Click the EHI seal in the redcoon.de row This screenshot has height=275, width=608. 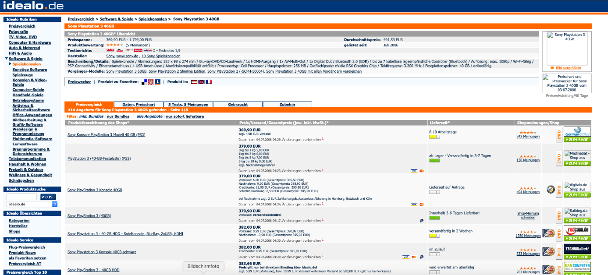(549, 233)
